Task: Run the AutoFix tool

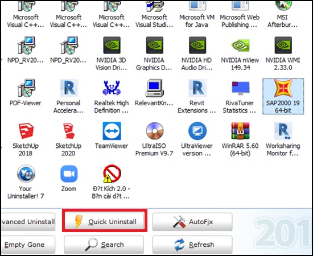Action: pyautogui.click(x=192, y=221)
